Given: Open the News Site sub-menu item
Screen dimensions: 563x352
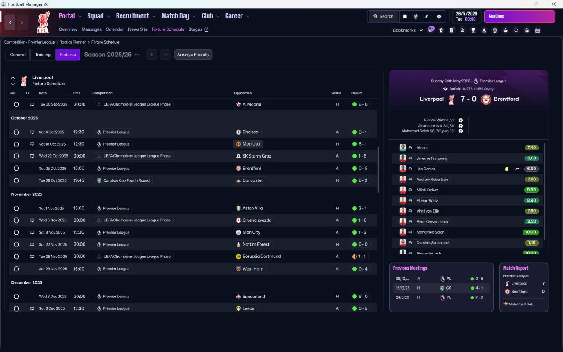Looking at the screenshot, I should pyautogui.click(x=138, y=29).
